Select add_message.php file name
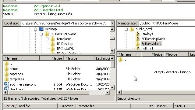The width and height of the screenshot is (195, 110). [23, 84]
